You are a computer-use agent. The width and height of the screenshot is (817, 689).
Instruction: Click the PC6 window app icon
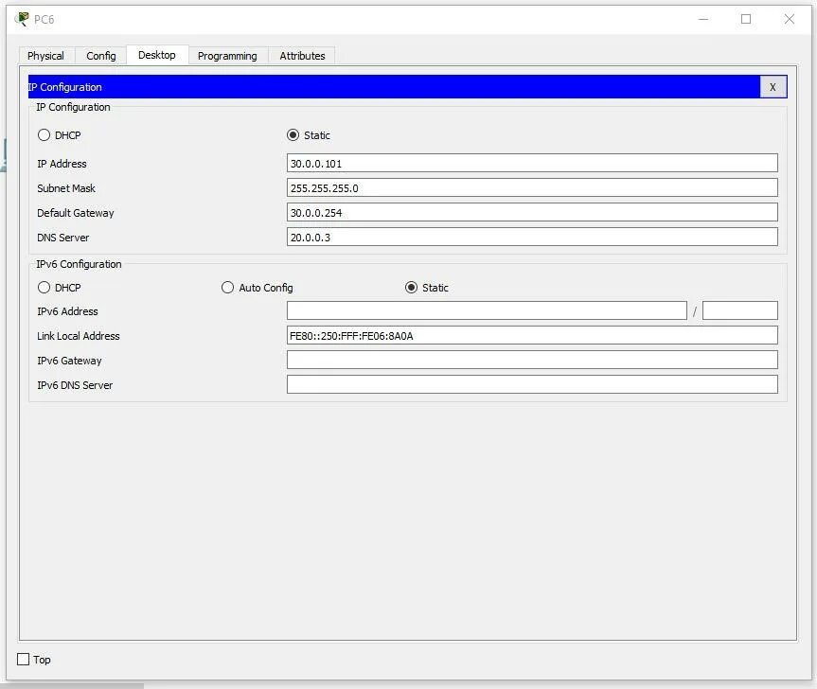(x=22, y=19)
